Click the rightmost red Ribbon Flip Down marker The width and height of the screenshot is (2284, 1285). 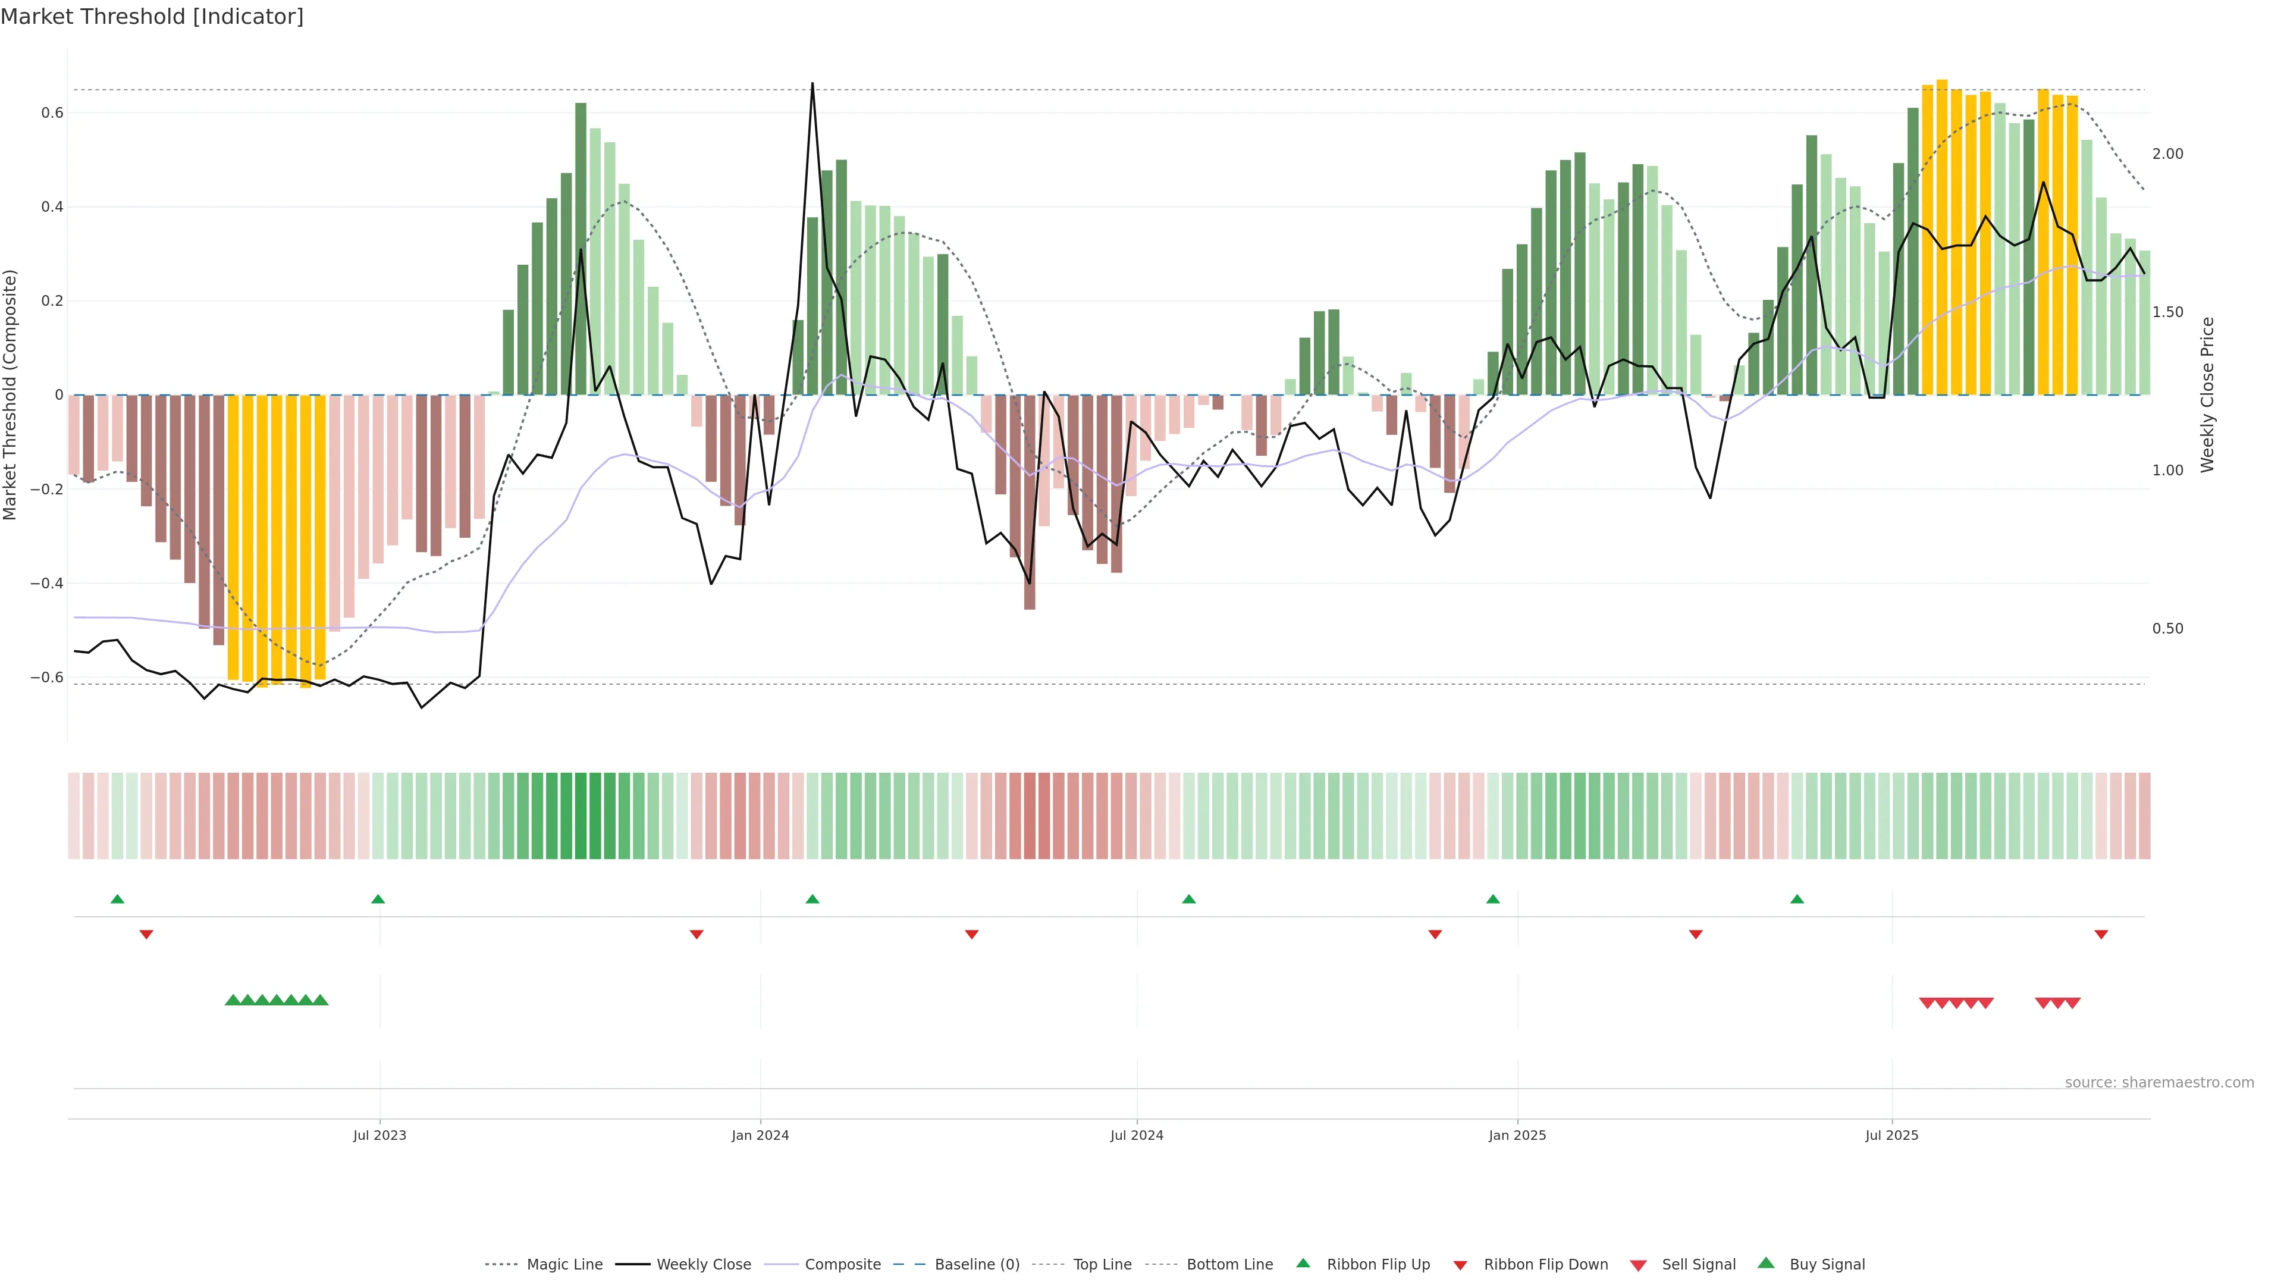[2100, 935]
